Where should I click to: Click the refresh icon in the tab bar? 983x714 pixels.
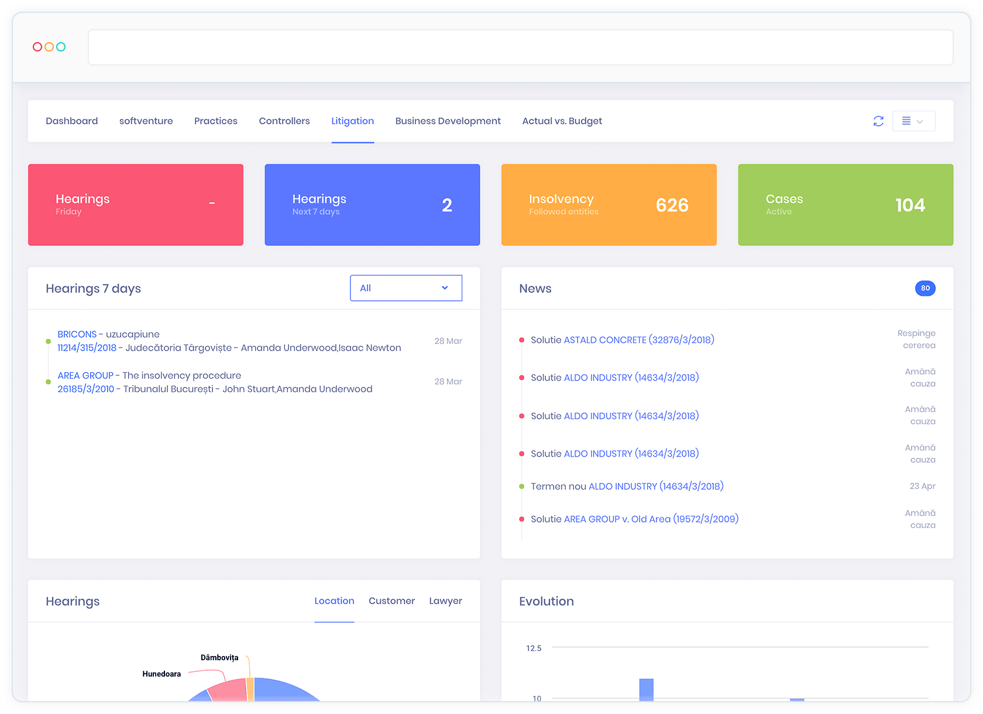click(878, 121)
